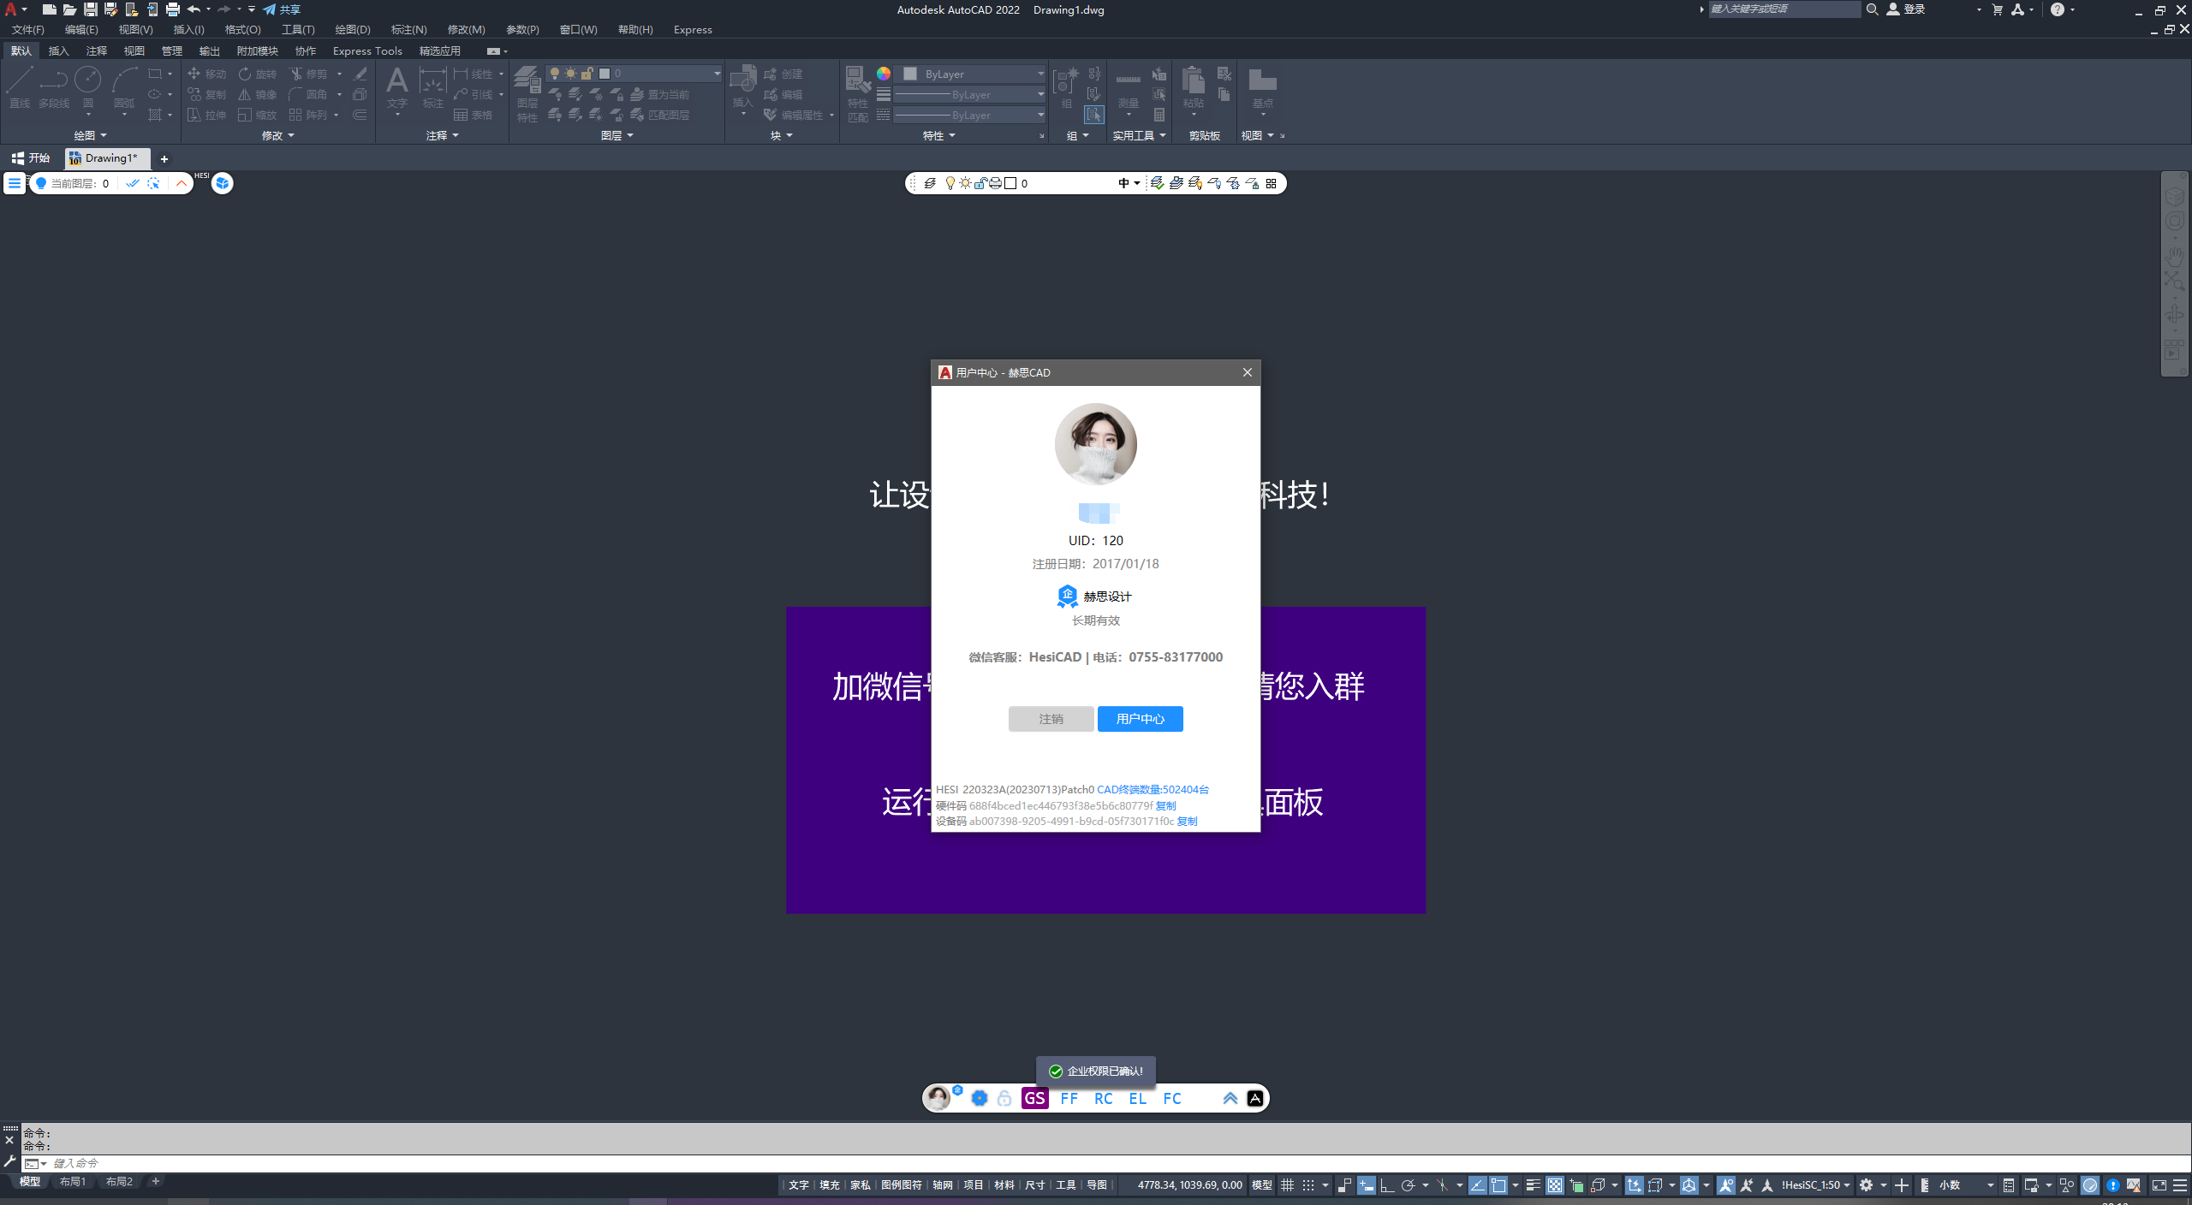This screenshot has height=1205, width=2192.
Task: Click the layer color swatch in ribbon
Action: click(x=605, y=74)
